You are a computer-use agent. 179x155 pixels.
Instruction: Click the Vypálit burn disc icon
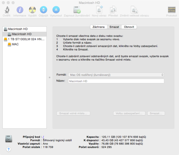pyautogui.click(x=32, y=10)
